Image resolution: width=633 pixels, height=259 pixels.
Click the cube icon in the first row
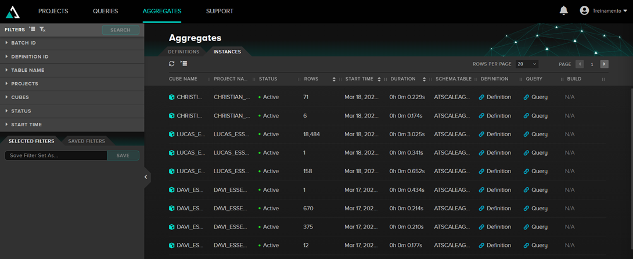click(x=172, y=97)
